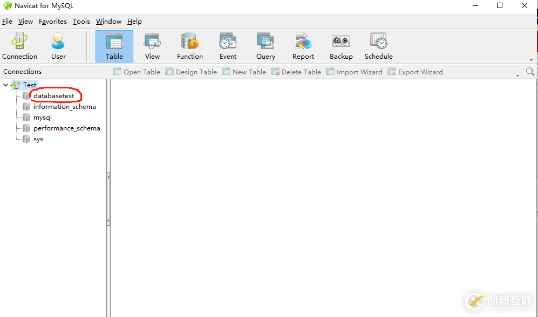Click the sys database icon

pyautogui.click(x=26, y=139)
